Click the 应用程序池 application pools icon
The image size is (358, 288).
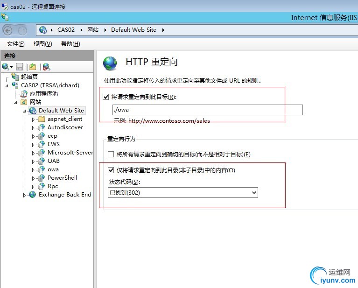[x=24, y=94]
